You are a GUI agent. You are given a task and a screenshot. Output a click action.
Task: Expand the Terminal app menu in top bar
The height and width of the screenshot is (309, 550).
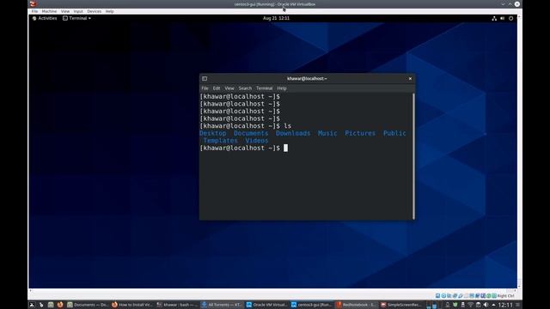pyautogui.click(x=76, y=18)
